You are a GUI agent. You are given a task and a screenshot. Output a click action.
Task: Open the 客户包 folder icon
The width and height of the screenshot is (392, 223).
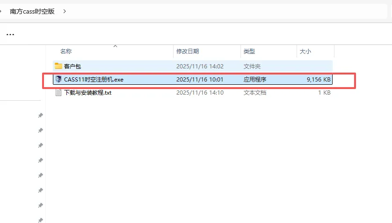click(58, 66)
